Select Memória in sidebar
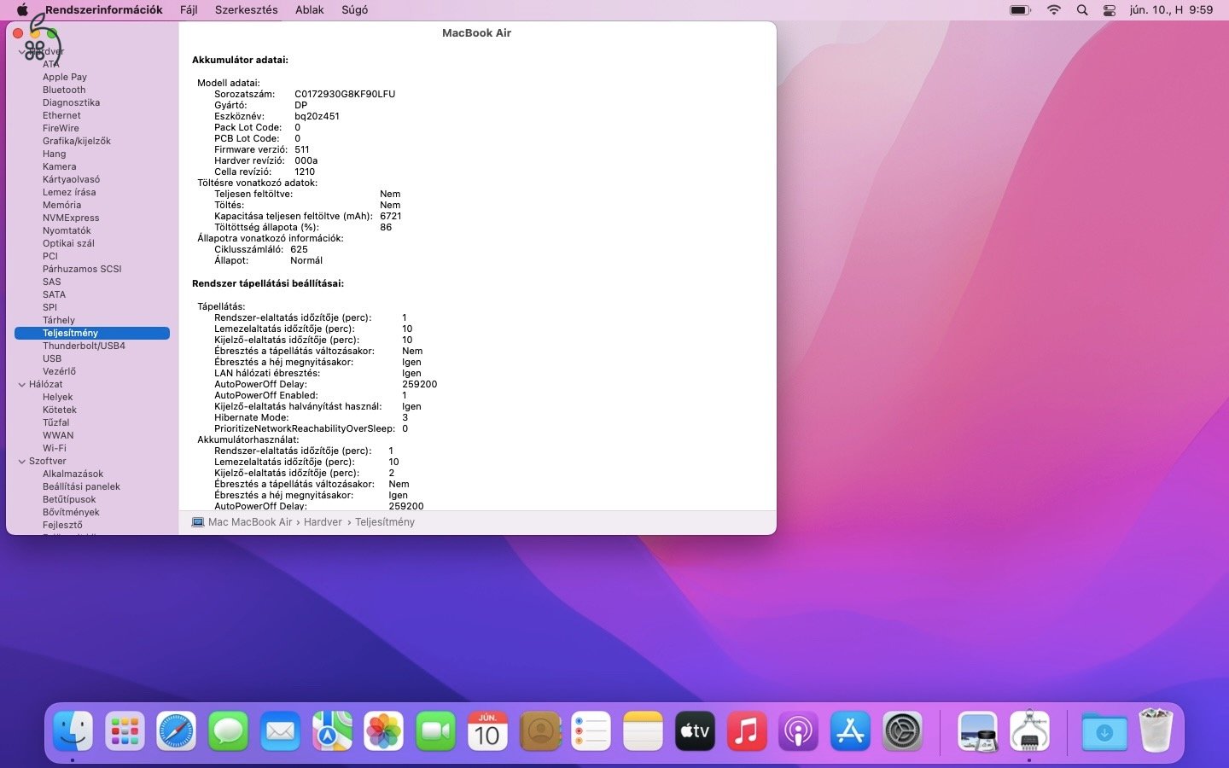1229x768 pixels. coord(62,205)
